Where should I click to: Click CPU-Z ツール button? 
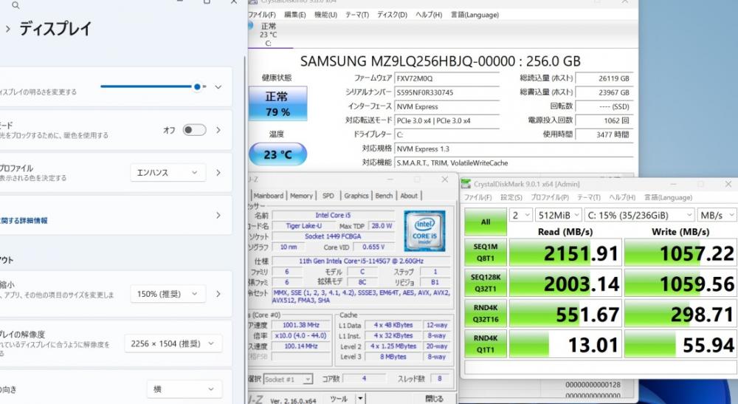pos(339,398)
